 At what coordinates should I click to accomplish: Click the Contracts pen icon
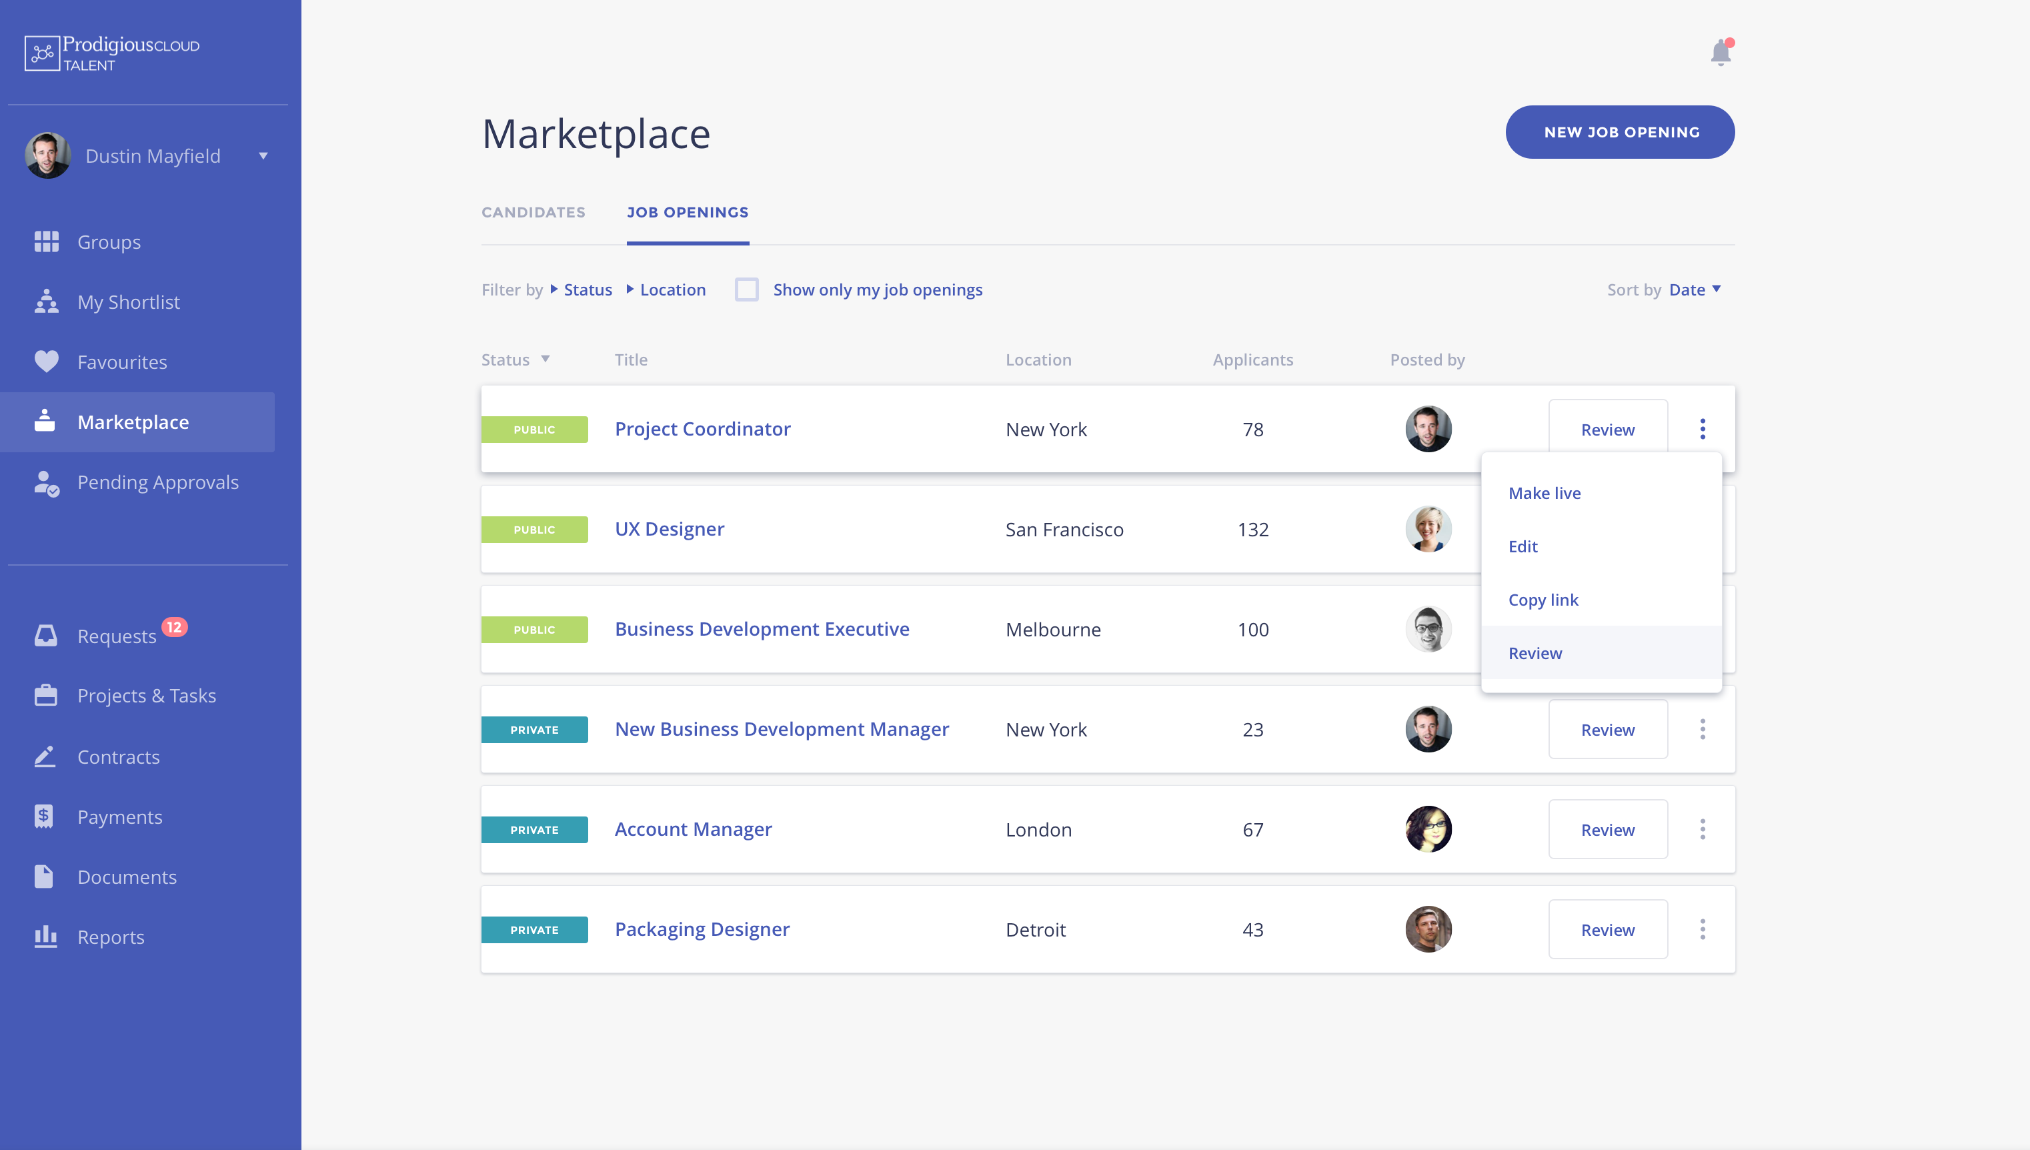coord(45,756)
